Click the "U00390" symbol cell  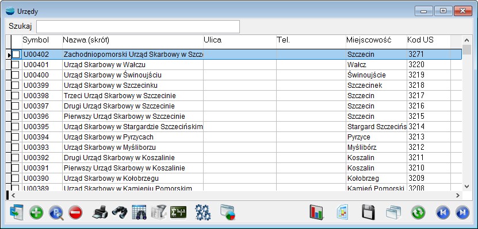coord(42,178)
